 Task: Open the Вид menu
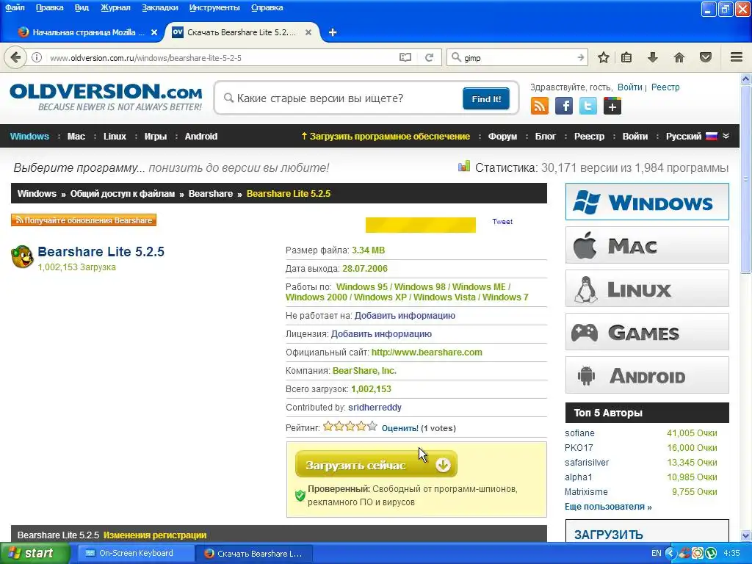[x=82, y=7]
